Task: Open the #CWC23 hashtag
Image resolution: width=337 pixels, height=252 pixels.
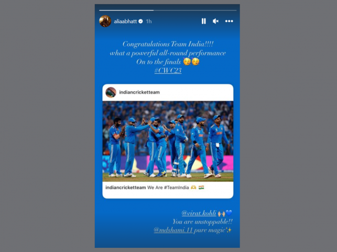Action: coord(168,70)
